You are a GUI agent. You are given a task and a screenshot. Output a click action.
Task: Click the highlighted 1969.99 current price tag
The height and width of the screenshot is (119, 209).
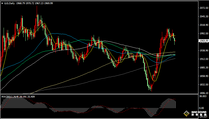click(x=204, y=41)
